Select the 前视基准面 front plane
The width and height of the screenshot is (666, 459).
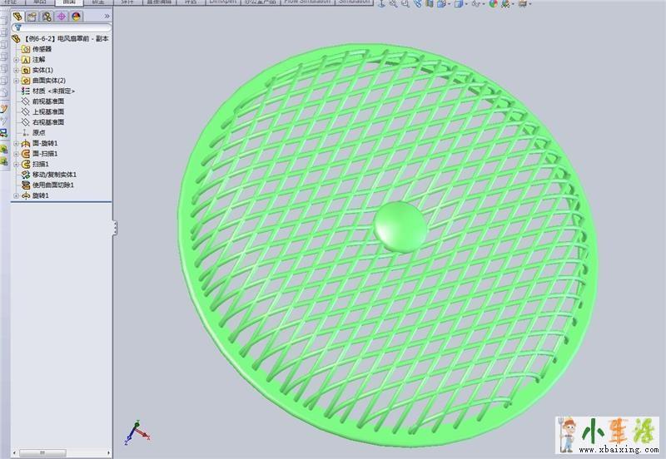[x=47, y=101]
